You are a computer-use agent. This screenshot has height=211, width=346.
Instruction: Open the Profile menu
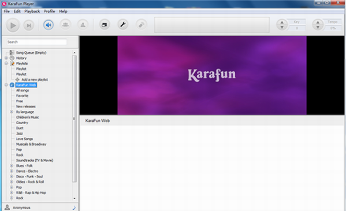pos(49,11)
